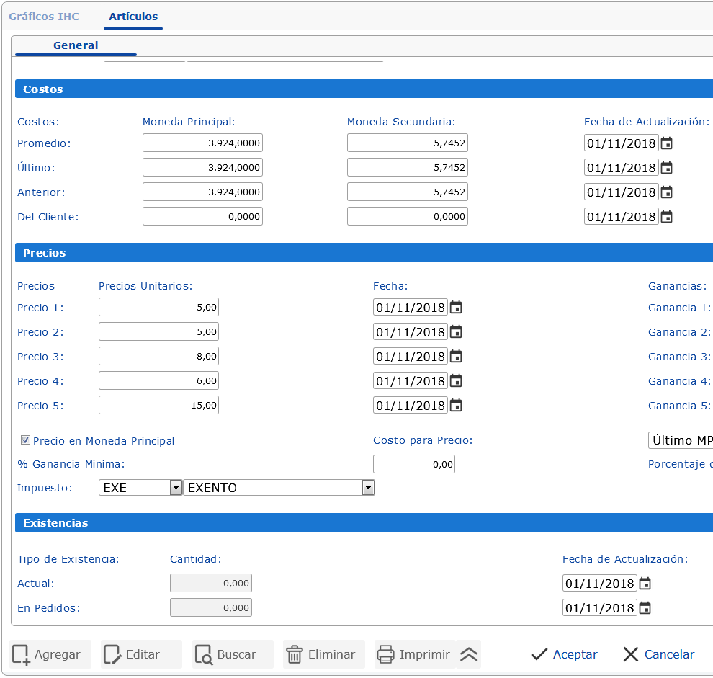
Task: Open the EXENTO tax description dropdown
Action: pos(368,488)
